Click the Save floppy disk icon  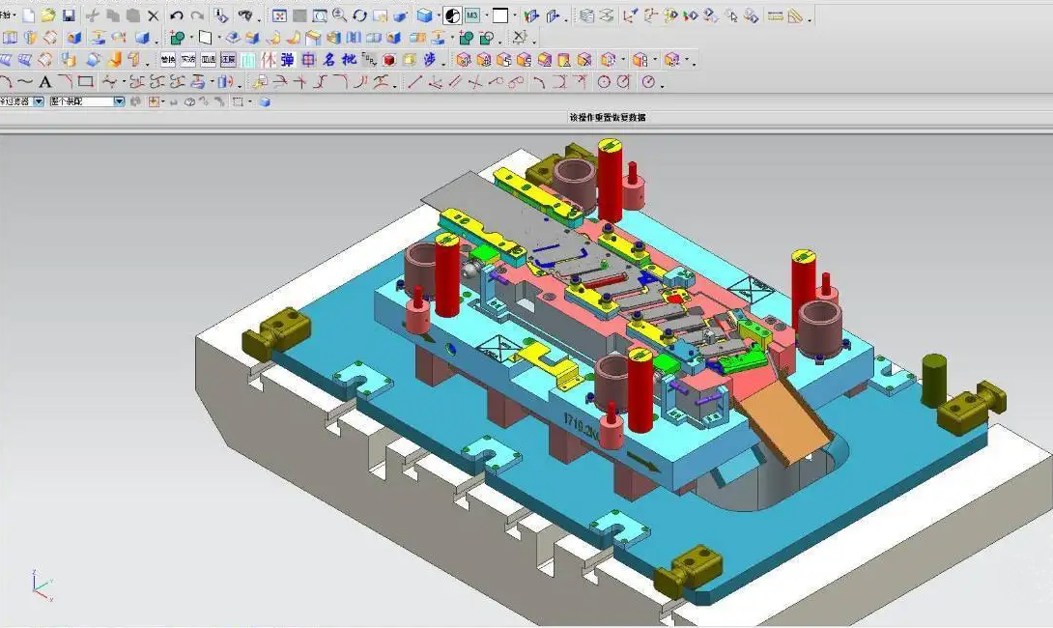coord(69,15)
